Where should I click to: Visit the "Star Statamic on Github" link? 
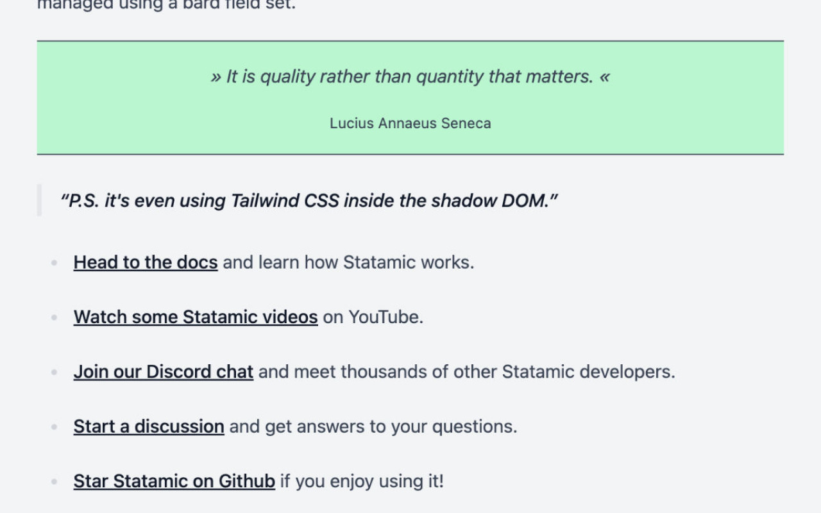[174, 481]
